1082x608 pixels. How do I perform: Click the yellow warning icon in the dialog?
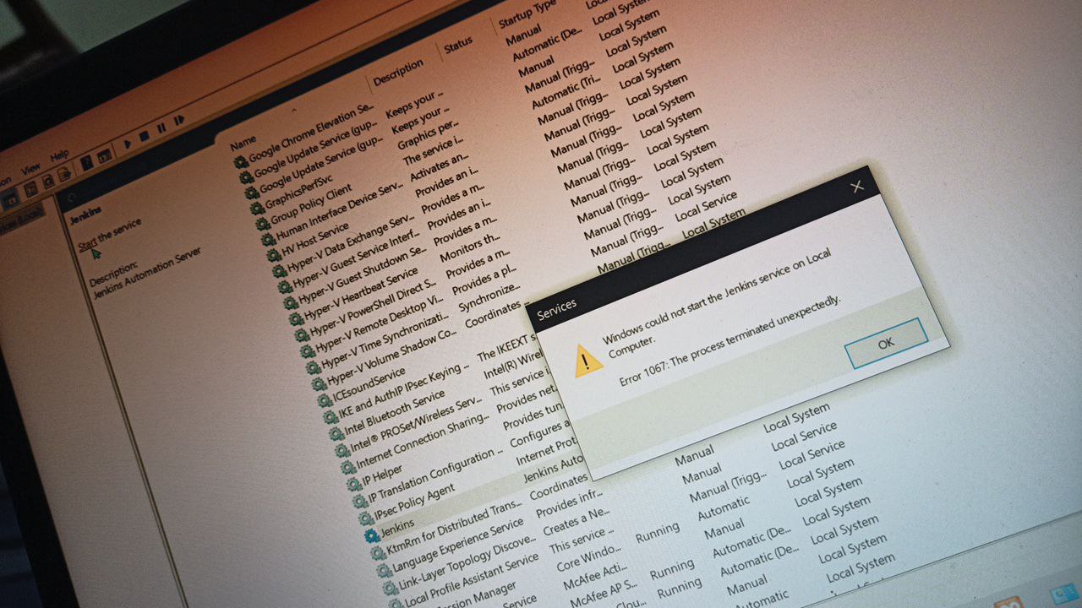[x=588, y=361]
